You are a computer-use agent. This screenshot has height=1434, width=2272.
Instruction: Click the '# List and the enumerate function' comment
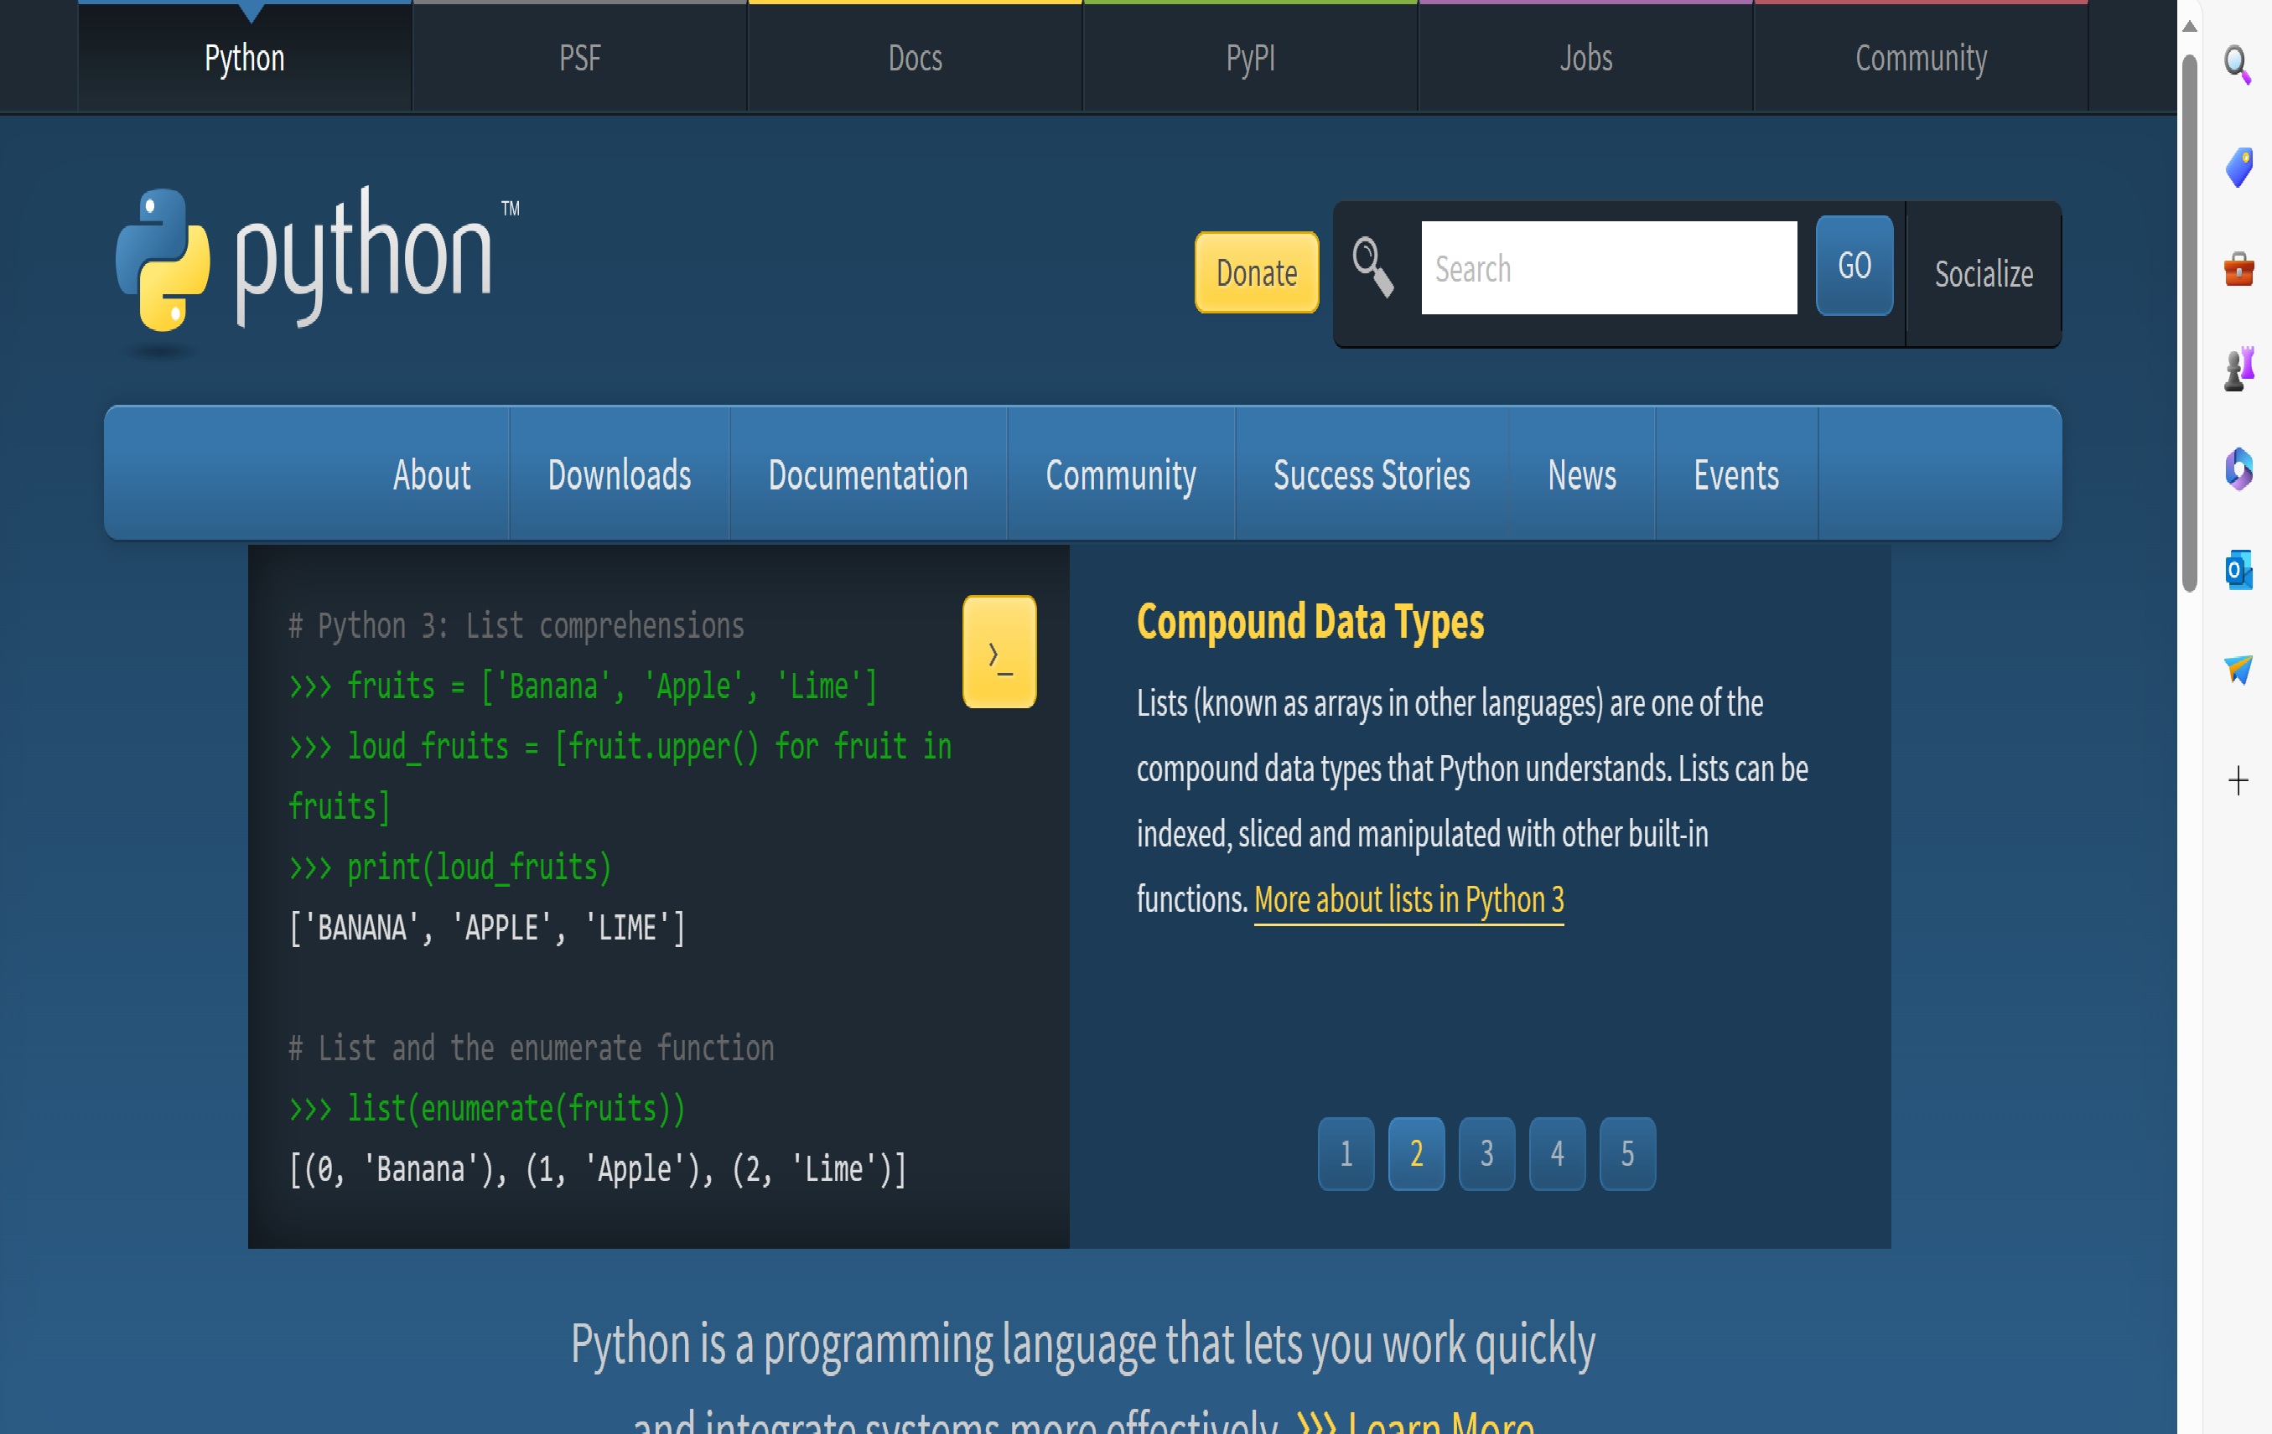pos(532,1048)
